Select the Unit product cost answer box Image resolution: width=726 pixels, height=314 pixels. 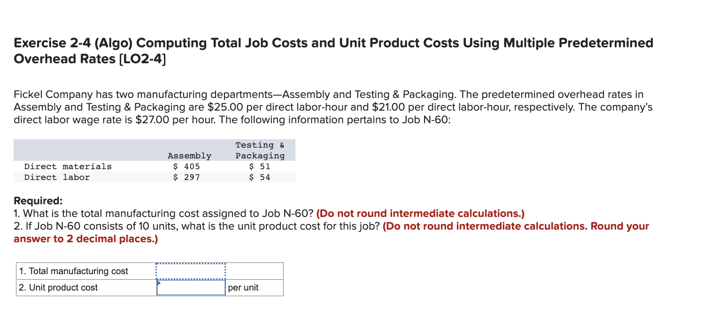[192, 287]
